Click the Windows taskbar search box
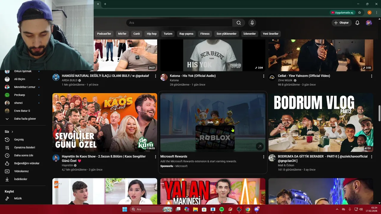This screenshot has height=214, width=381. click(x=152, y=209)
